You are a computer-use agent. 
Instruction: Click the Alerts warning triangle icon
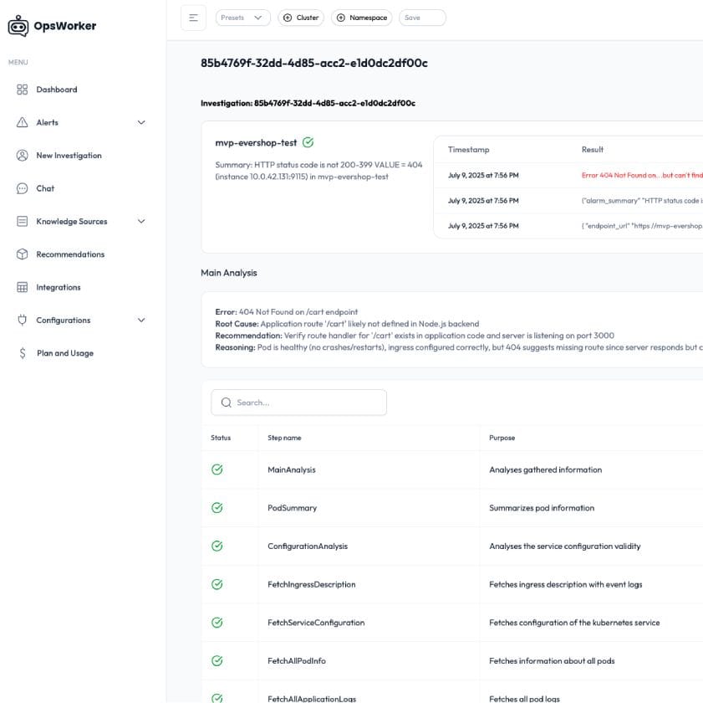point(23,122)
